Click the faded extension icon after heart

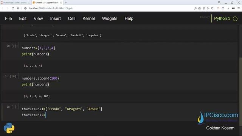(x=218, y=8)
